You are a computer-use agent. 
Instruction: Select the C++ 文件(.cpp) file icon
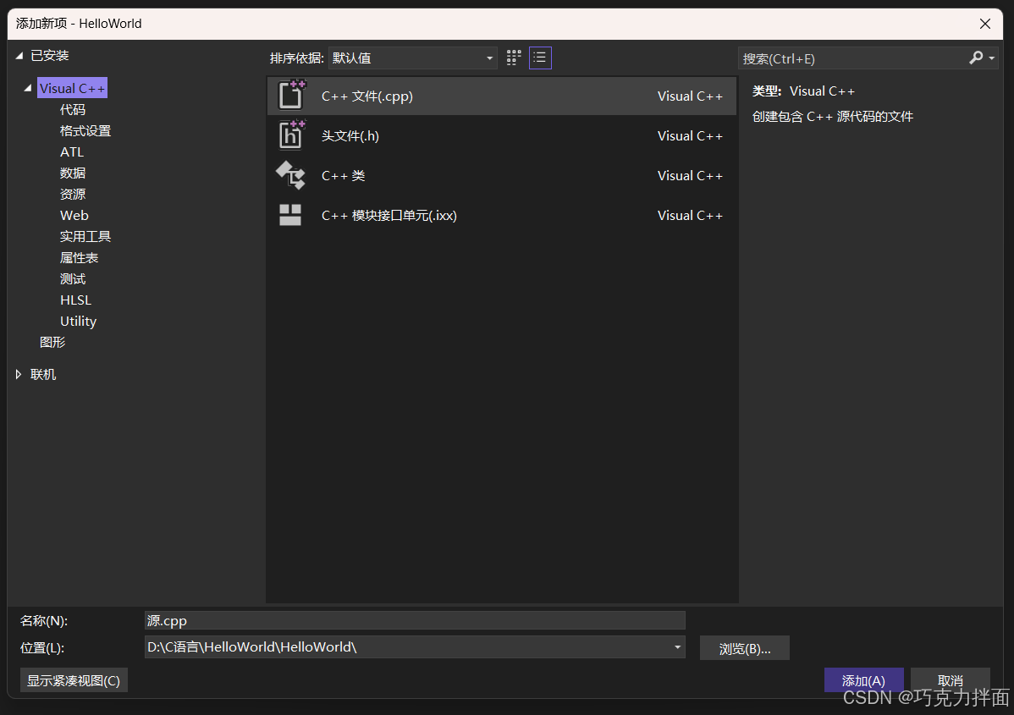(291, 95)
